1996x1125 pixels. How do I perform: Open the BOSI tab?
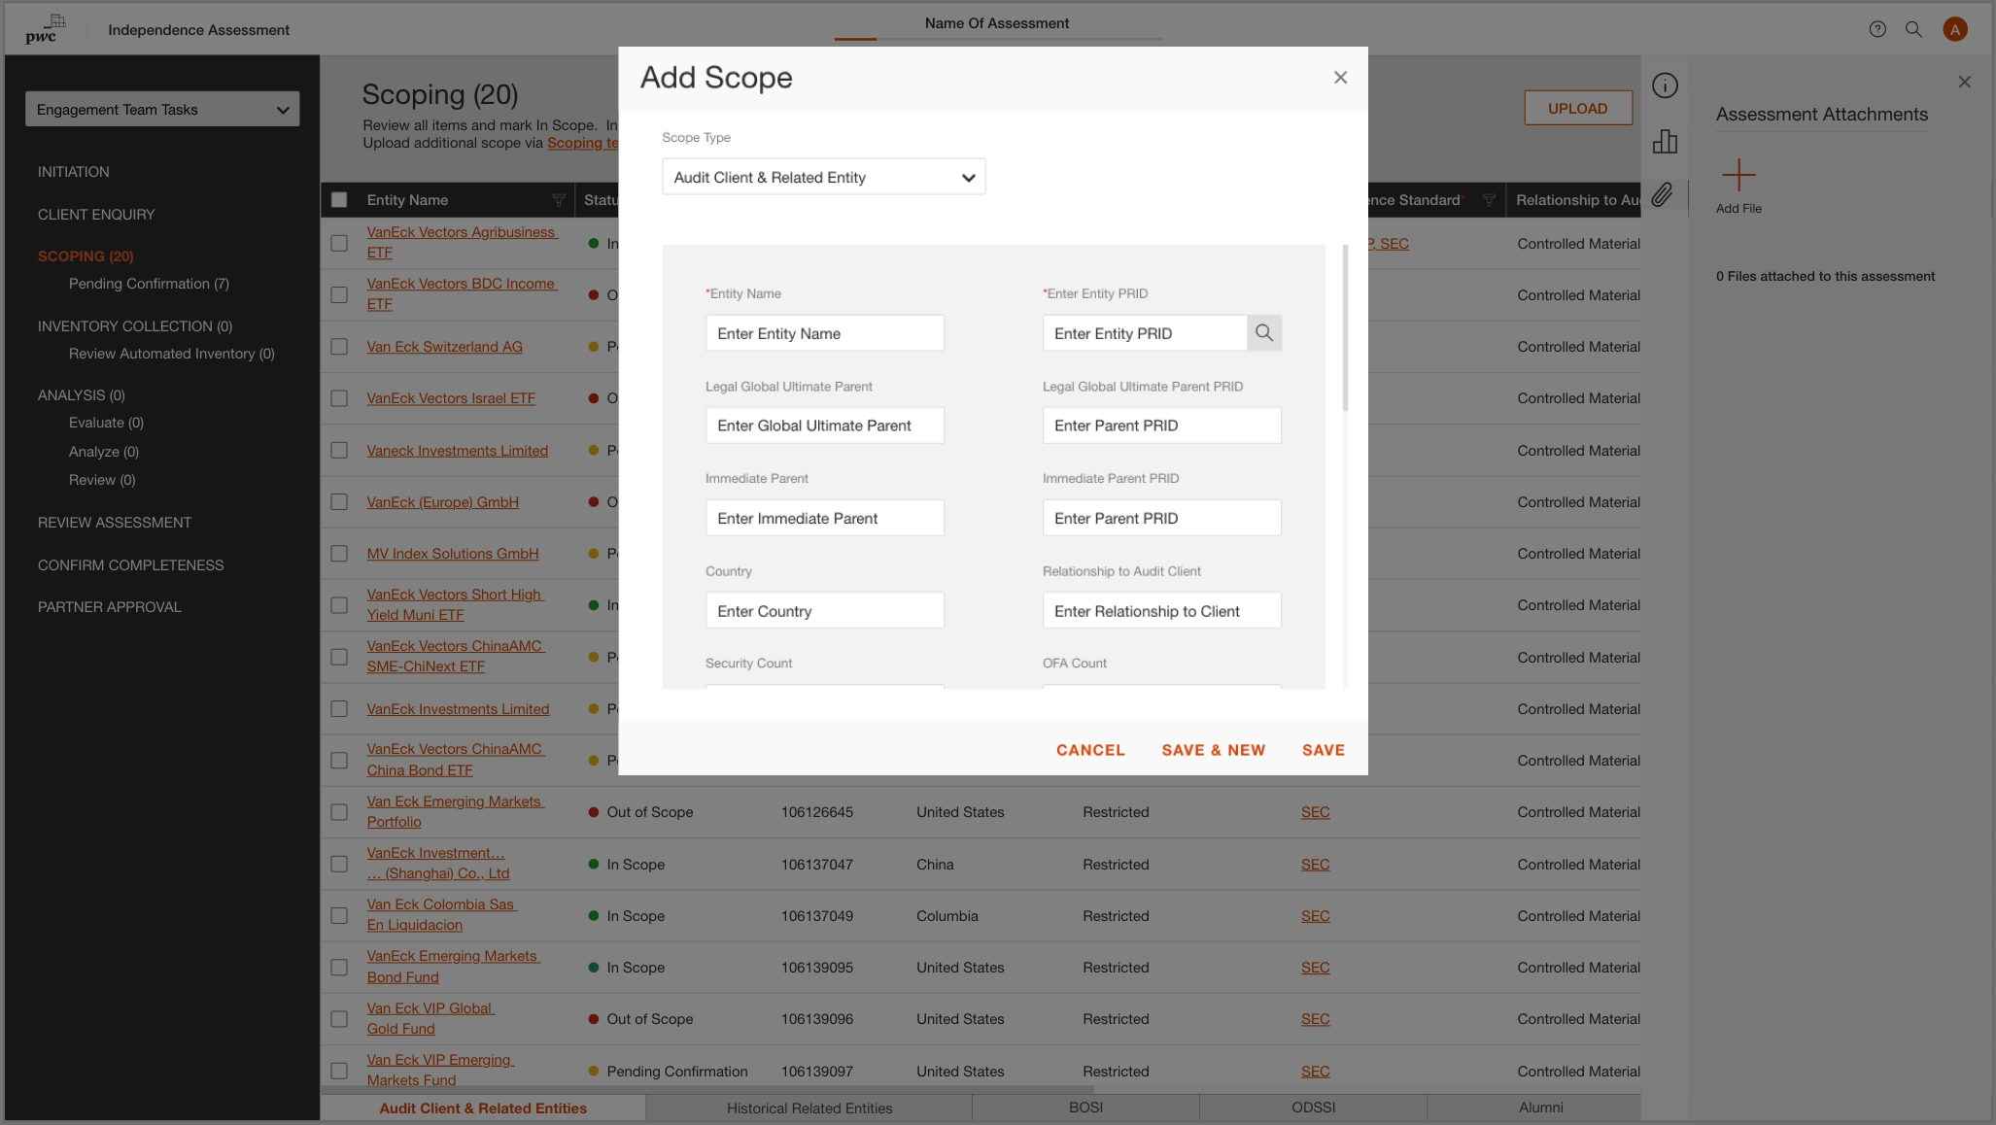1085,1108
